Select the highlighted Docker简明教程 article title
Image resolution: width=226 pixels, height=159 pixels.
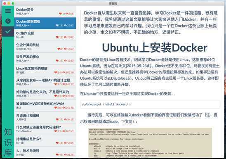coord(28,21)
